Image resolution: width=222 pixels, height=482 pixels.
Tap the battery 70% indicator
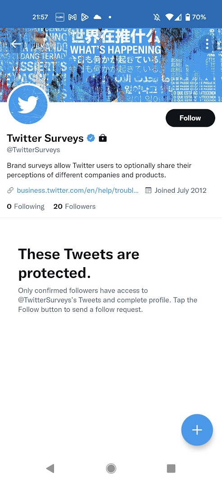[x=195, y=17]
